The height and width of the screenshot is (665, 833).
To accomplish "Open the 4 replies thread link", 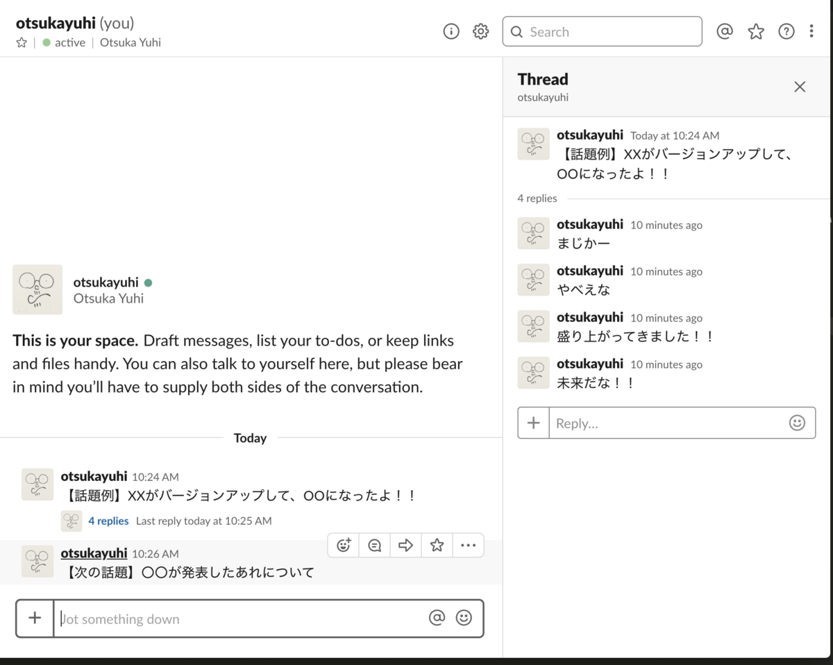I will 108,521.
